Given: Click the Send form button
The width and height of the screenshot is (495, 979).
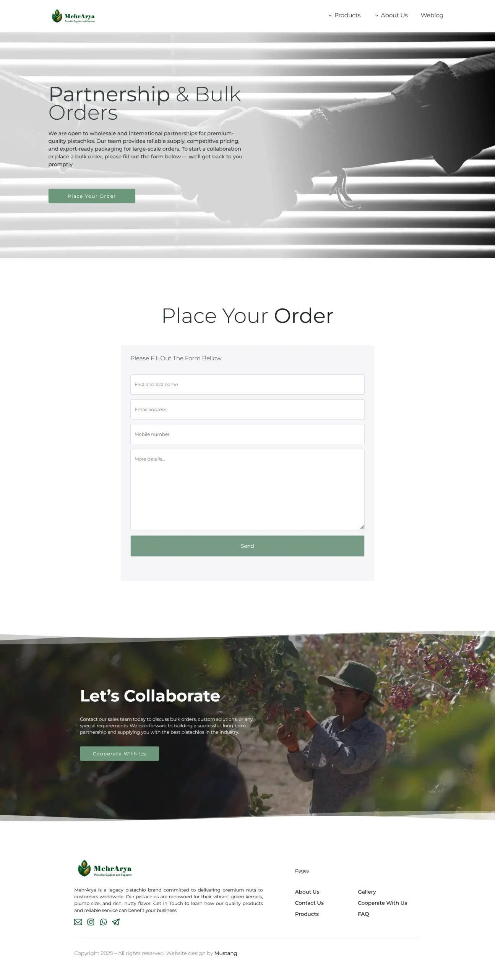Looking at the screenshot, I should click(247, 546).
